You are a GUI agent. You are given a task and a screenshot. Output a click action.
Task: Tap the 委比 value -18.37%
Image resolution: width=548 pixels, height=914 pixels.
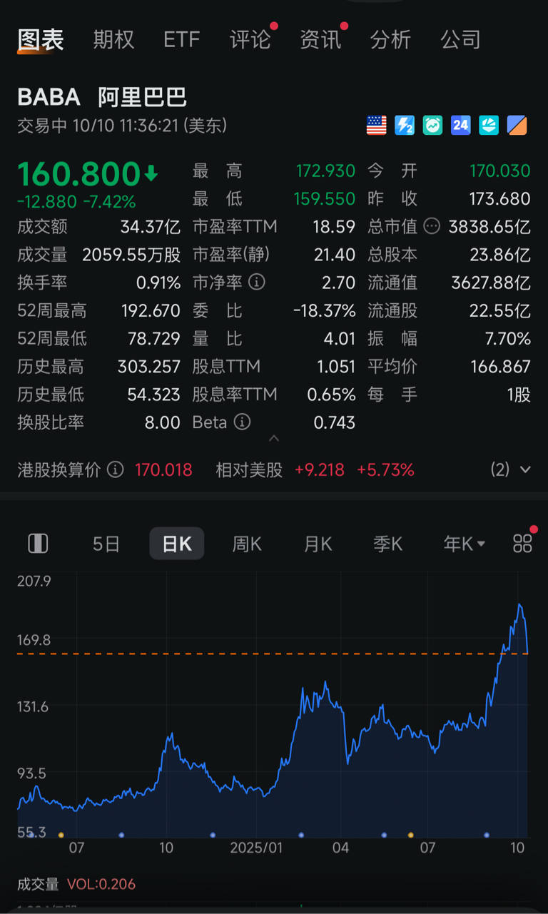pos(325,310)
